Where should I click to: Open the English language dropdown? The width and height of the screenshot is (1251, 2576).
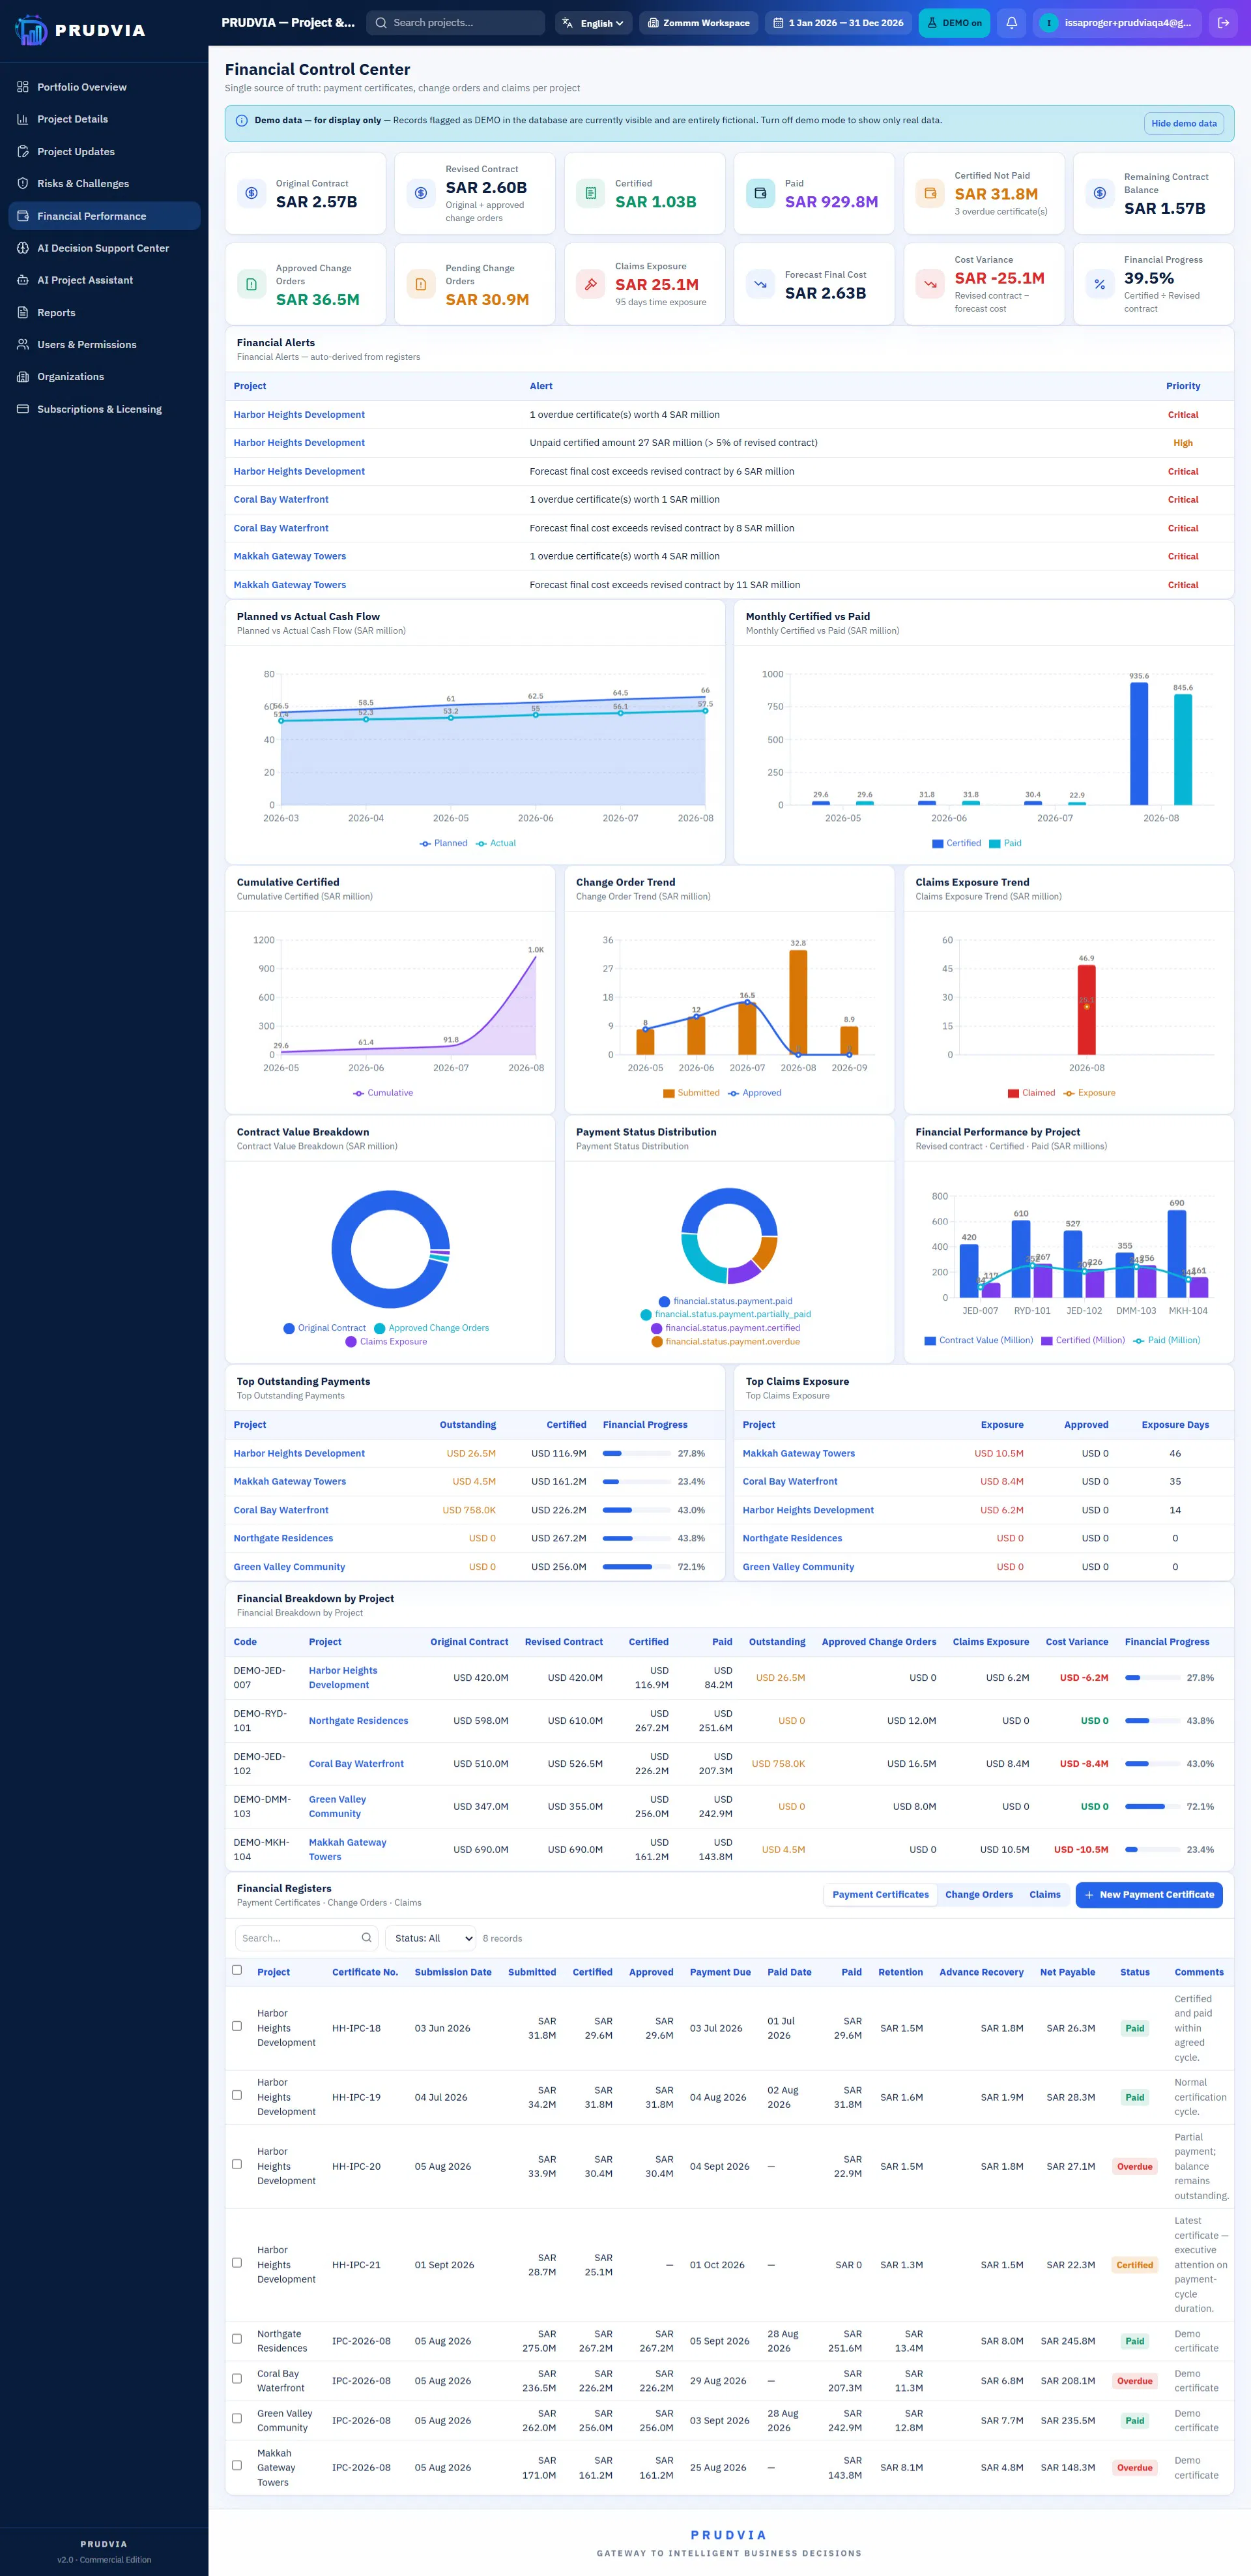[594, 22]
